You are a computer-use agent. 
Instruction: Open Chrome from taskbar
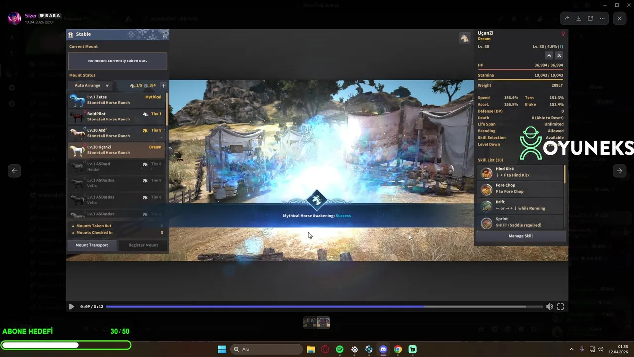click(398, 349)
